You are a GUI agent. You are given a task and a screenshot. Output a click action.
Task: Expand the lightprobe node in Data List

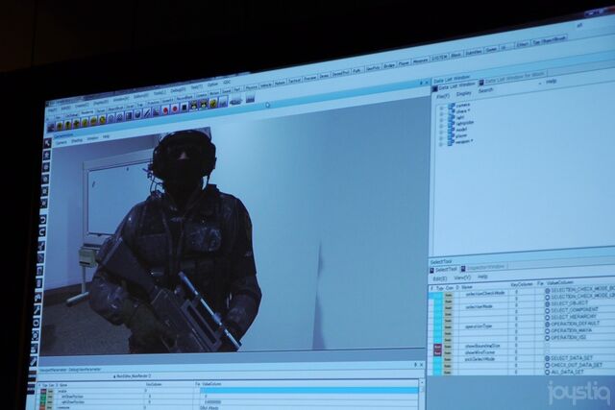(442, 126)
